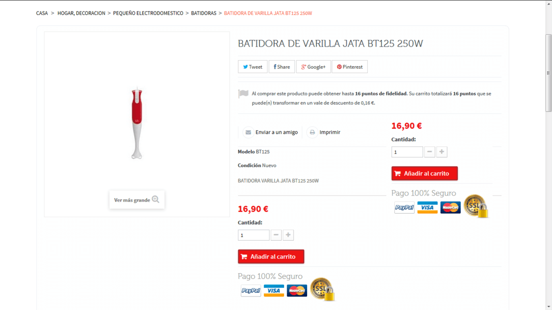Share product via Tweet button
552x310 pixels.
pos(252,67)
